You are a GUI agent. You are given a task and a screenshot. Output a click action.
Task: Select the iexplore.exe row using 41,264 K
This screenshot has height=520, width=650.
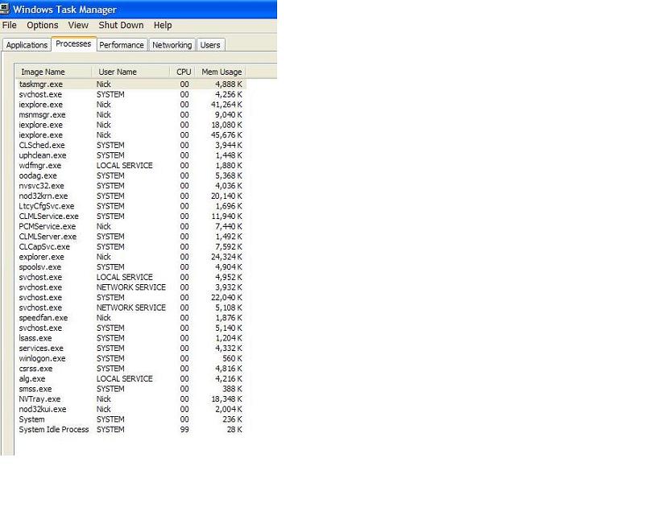click(x=131, y=105)
